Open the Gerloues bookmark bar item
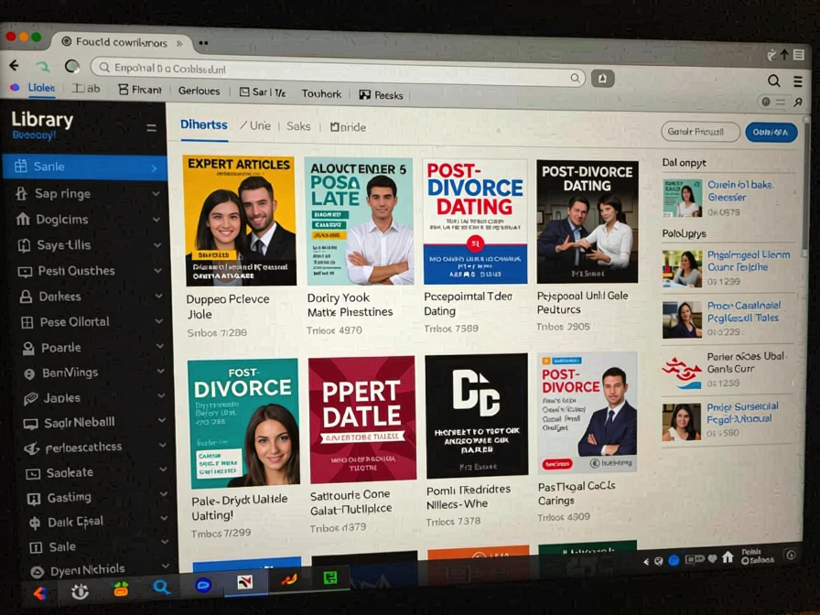The height and width of the screenshot is (615, 820). coord(199,91)
